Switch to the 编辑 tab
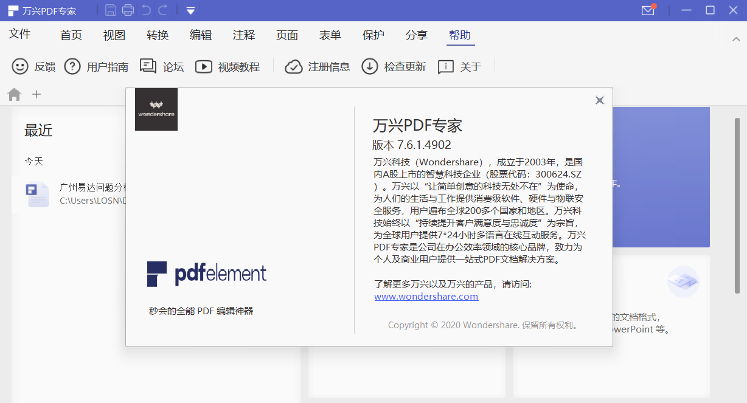This screenshot has height=403, width=747. 201,35
